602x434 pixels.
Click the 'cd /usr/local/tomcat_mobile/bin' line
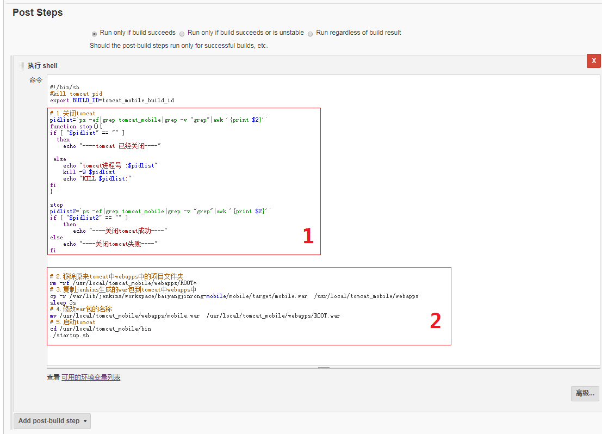pos(101,329)
